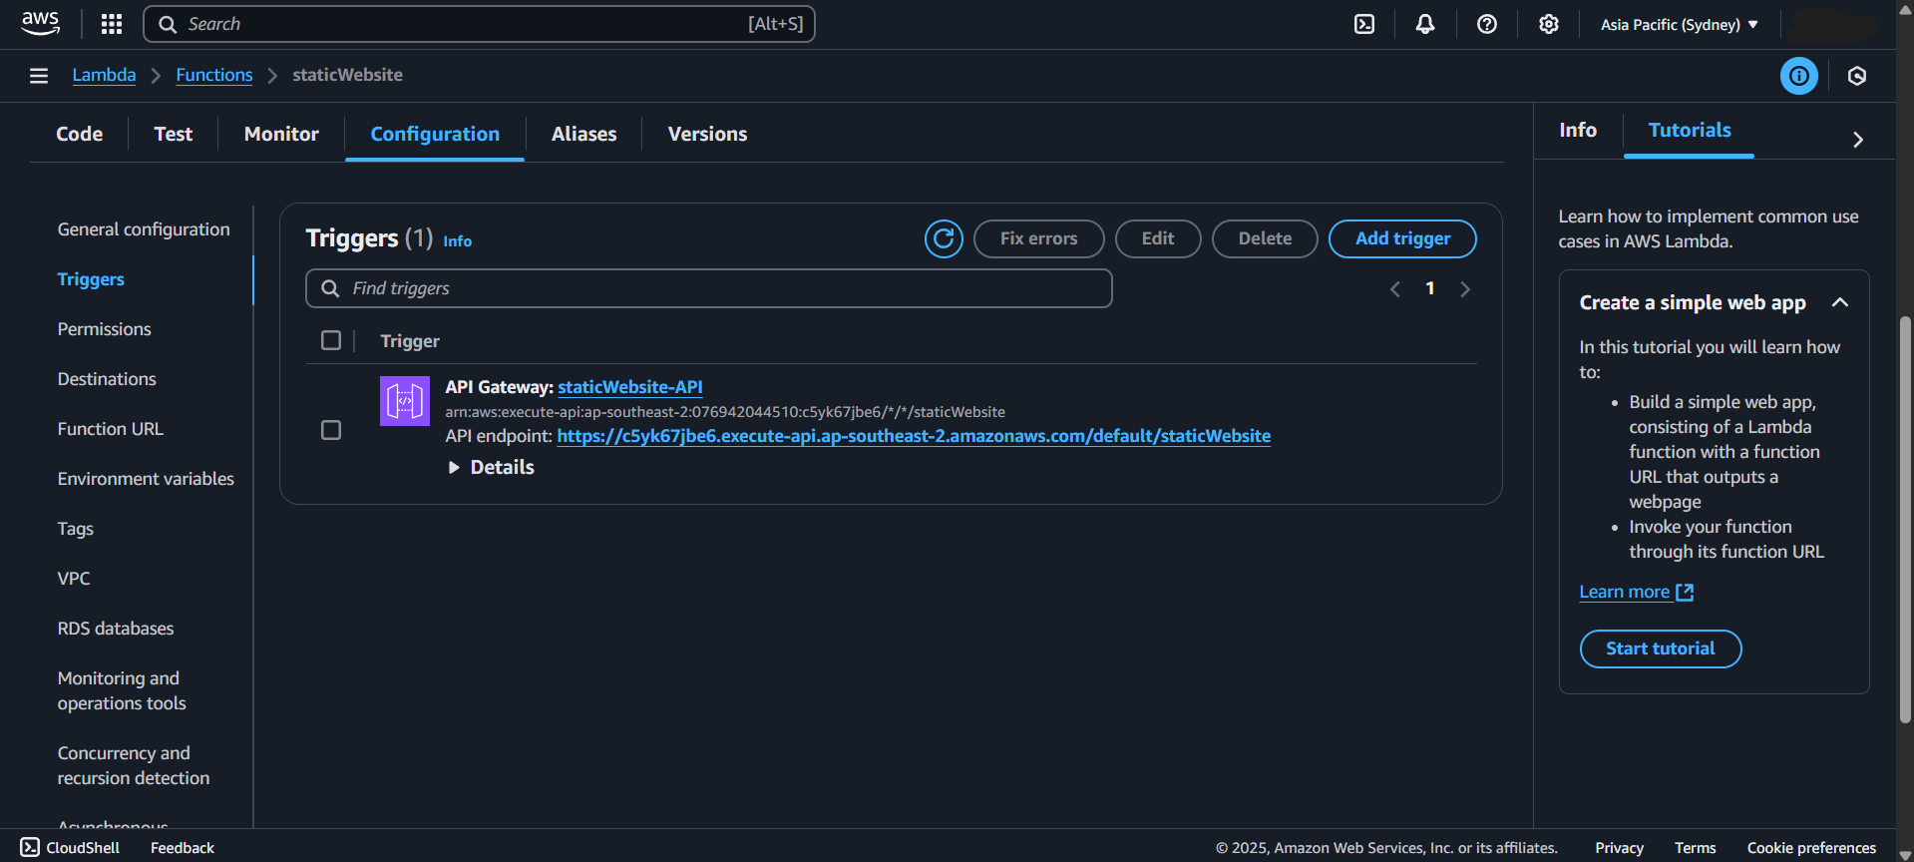Open the Aliases tab
Screen dimensions: 1914x862
coord(584,134)
